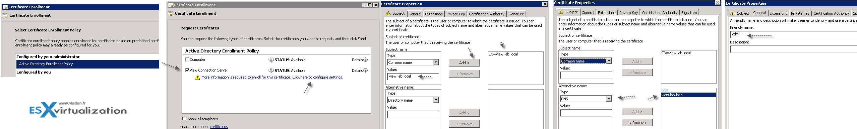
Task: Minimize the Request Certificates enrollment window
Action: click(364, 5)
